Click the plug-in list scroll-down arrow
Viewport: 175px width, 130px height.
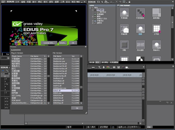pos(48,103)
